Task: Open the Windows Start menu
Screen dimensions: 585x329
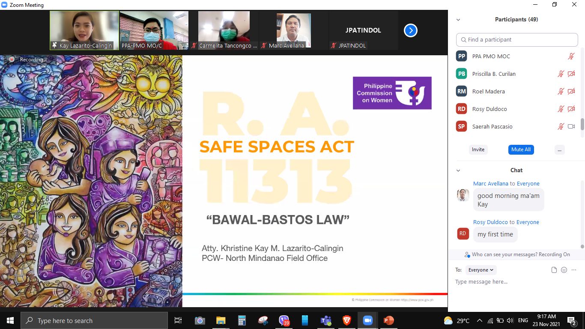Action: (10, 320)
